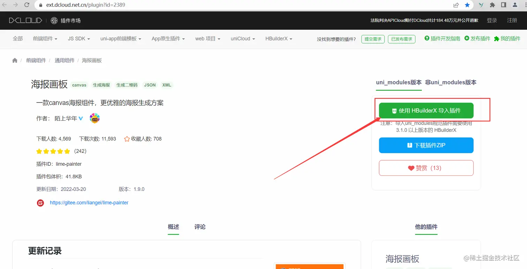Switch to 非uni_modules版本 tab
Image resolution: width=527 pixels, height=269 pixels.
pyautogui.click(x=451, y=82)
